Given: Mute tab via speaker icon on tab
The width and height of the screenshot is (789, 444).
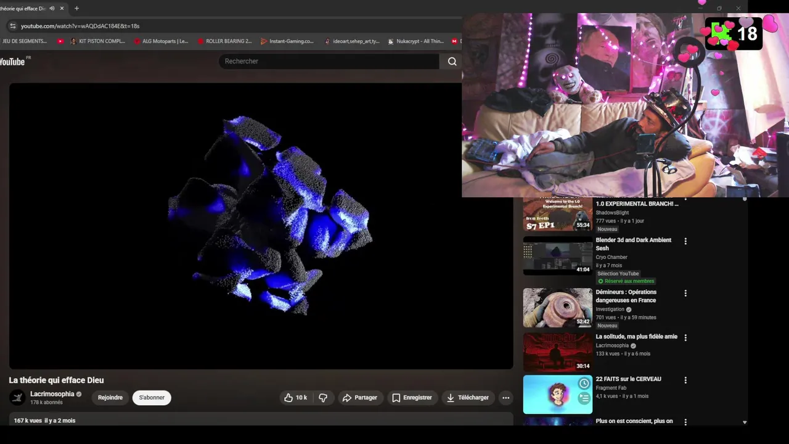Looking at the screenshot, I should (52, 9).
